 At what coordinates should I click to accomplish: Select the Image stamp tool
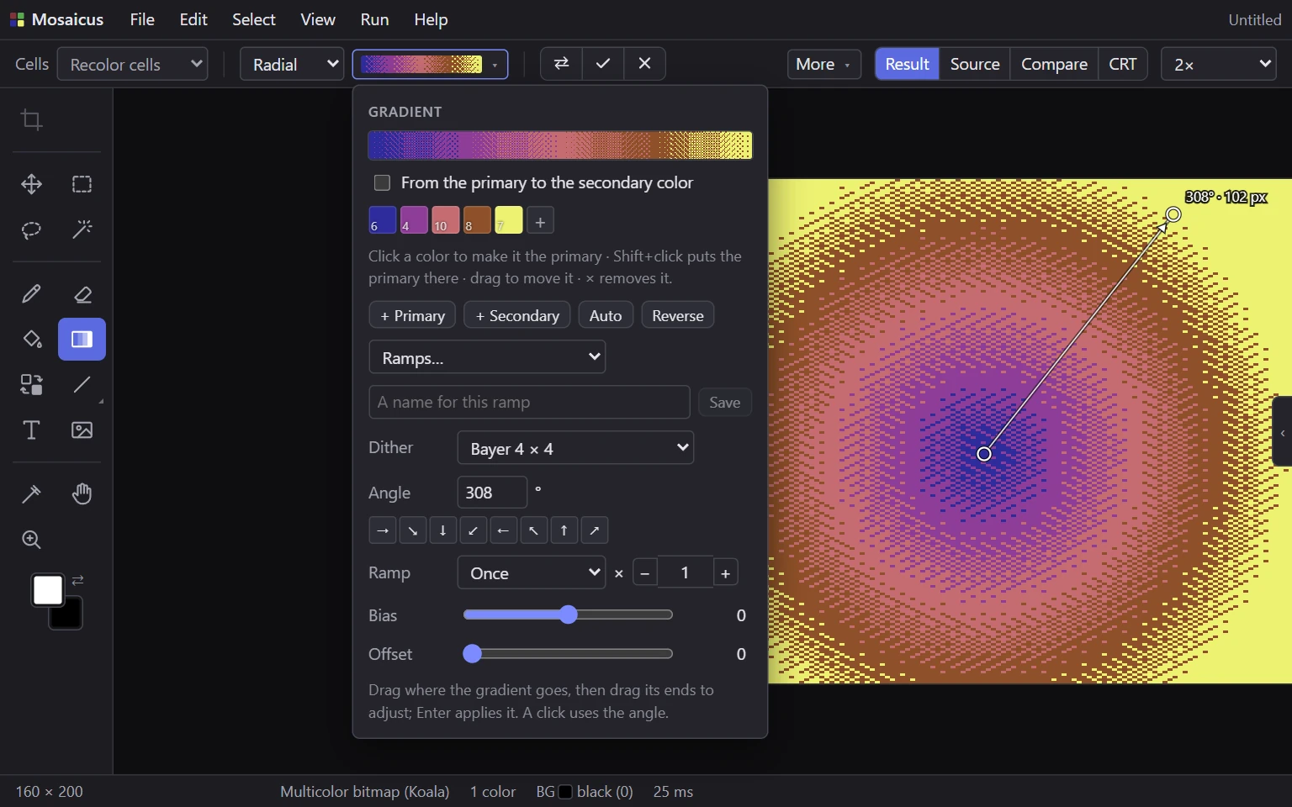pos(82,430)
